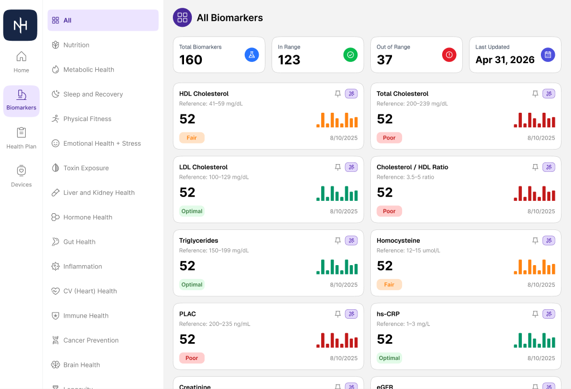Viewport: 571px width, 389px height.
Task: Click 'Reference: 3.5–5 ratio' text
Action: (x=405, y=177)
